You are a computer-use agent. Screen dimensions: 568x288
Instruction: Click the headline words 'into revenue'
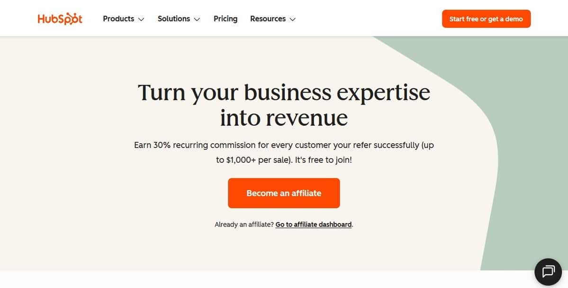284,118
